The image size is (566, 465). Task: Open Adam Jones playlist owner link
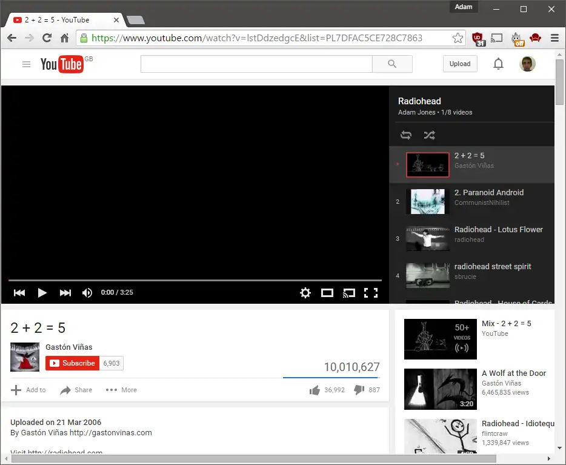[416, 112]
